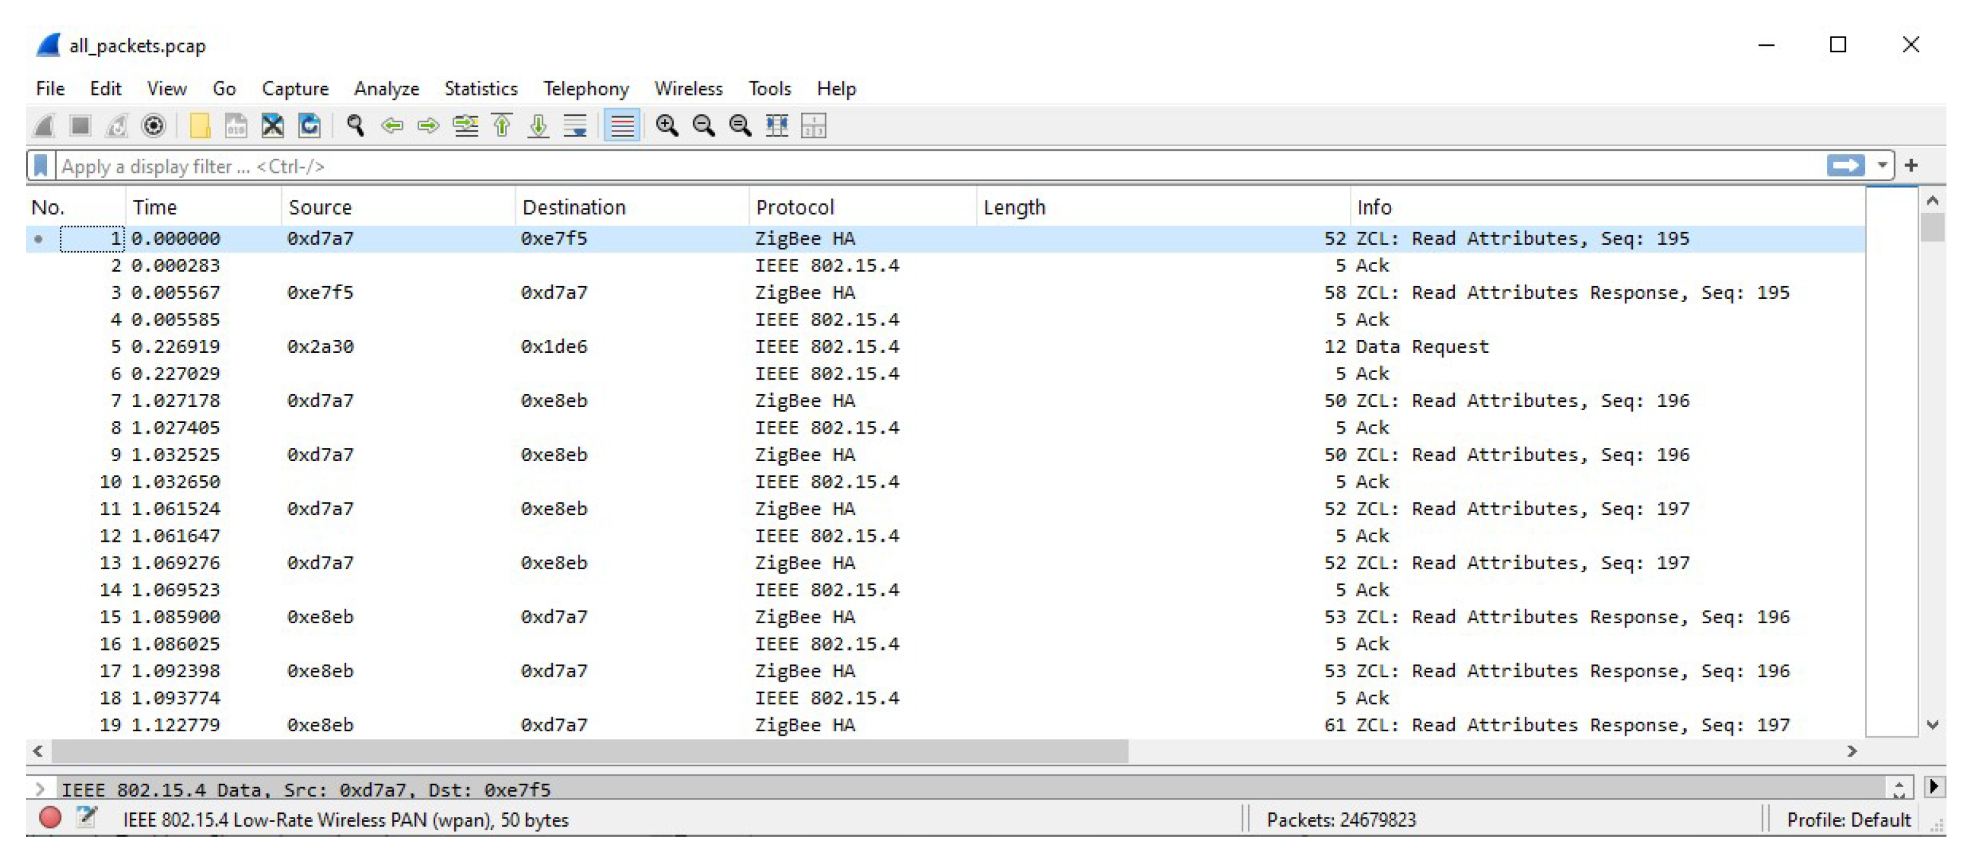Add a display filter button plus
The width and height of the screenshot is (1977, 859).
click(x=1911, y=166)
